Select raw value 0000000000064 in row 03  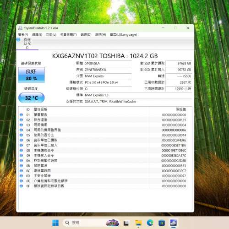coord(174,125)
